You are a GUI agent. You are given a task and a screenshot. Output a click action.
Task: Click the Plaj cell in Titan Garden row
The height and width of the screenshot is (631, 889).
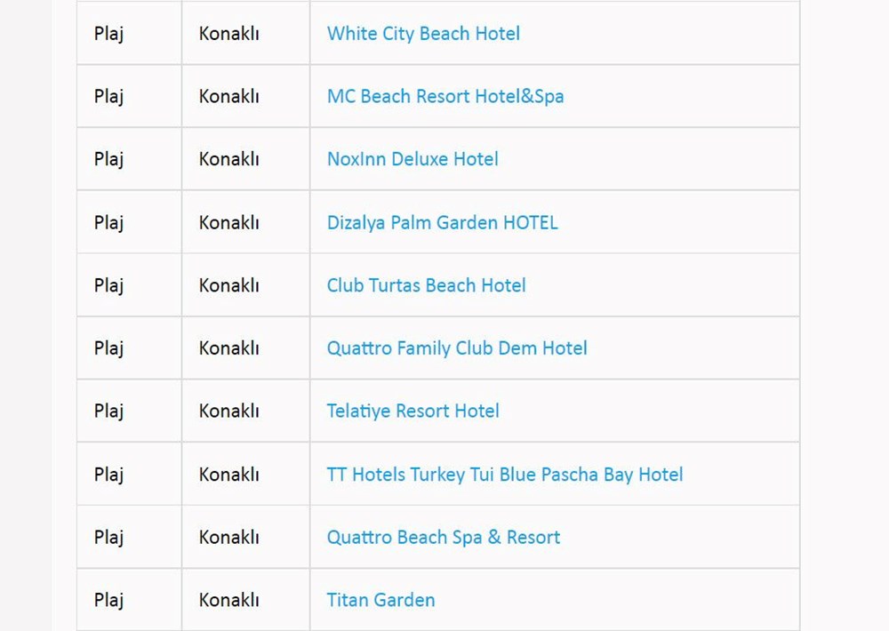108,600
